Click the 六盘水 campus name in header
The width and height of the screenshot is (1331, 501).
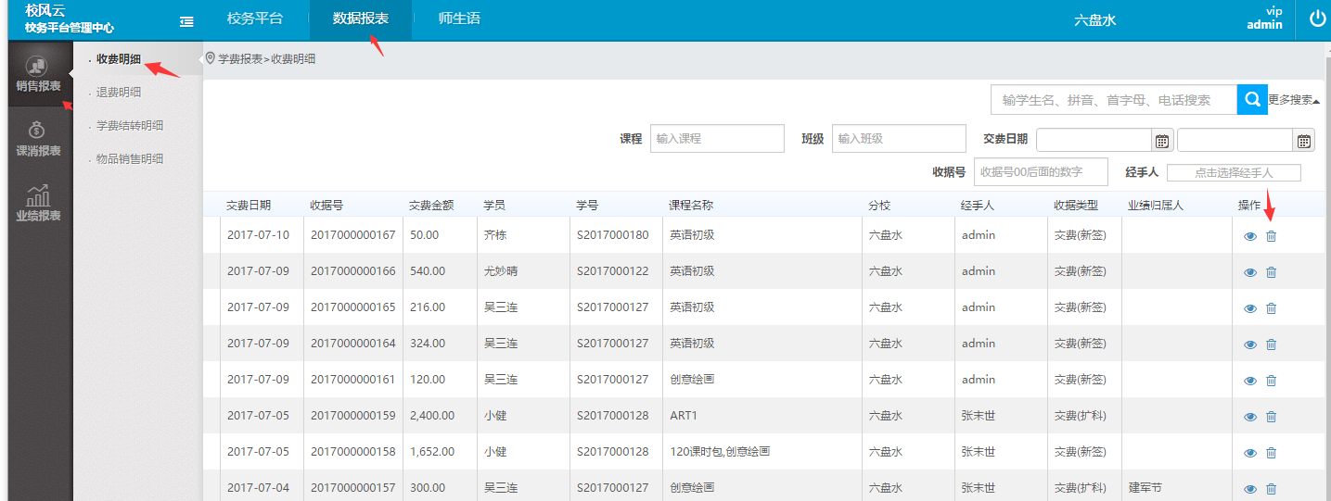(x=1094, y=19)
